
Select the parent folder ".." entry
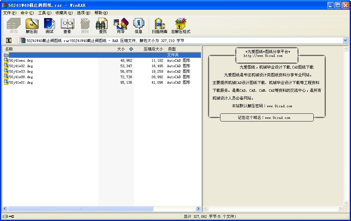(11, 55)
